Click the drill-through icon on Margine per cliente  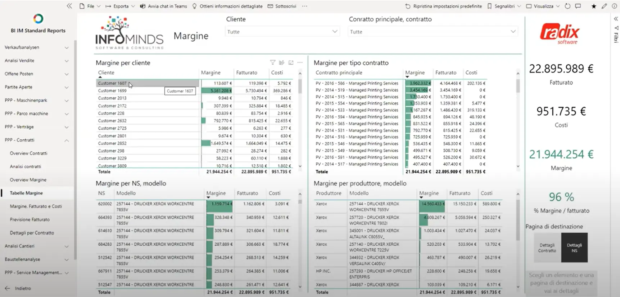(x=282, y=62)
